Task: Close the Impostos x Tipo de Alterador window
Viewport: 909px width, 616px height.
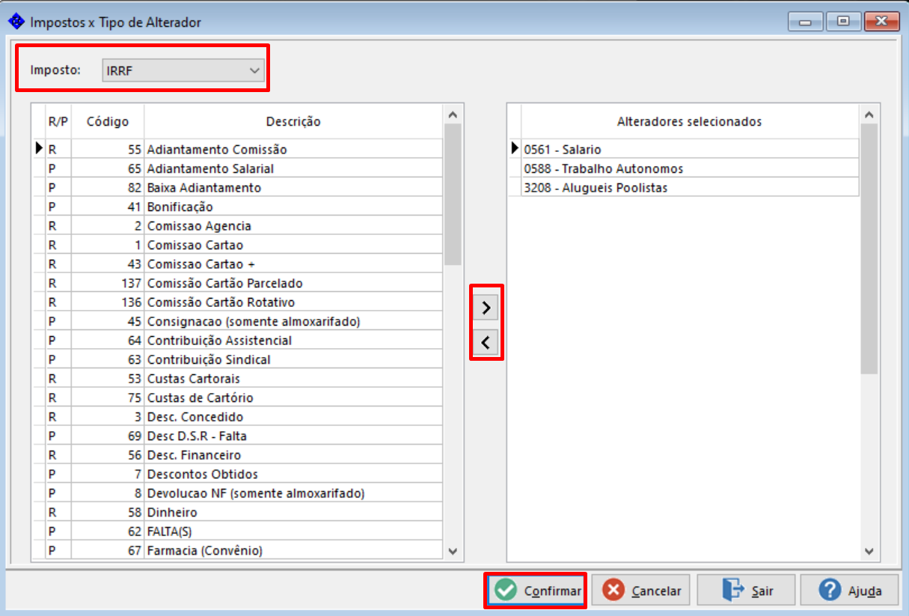Action: [881, 22]
